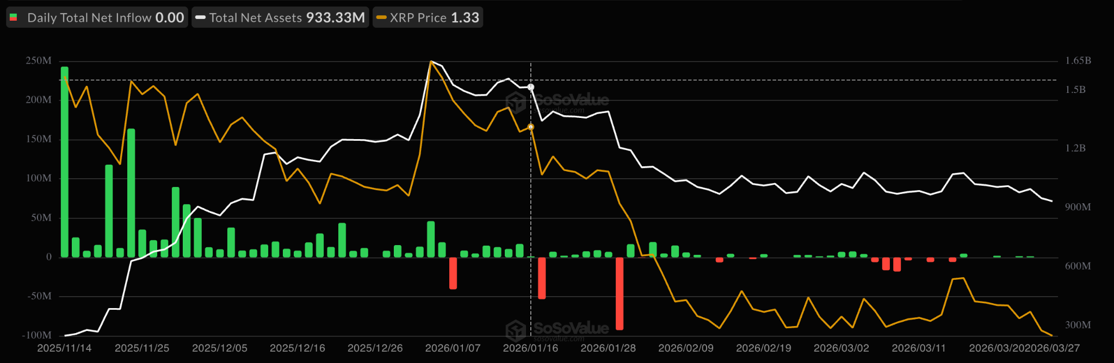The height and width of the screenshot is (363, 1114).
Task: Click the 2025/12/16 date axis label
Action: [x=298, y=348]
